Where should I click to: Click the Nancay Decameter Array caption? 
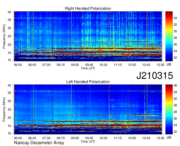(39, 143)
